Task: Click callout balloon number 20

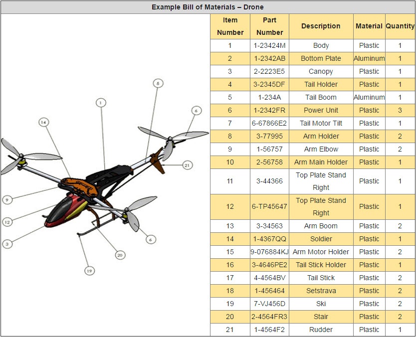Action: pos(119,255)
